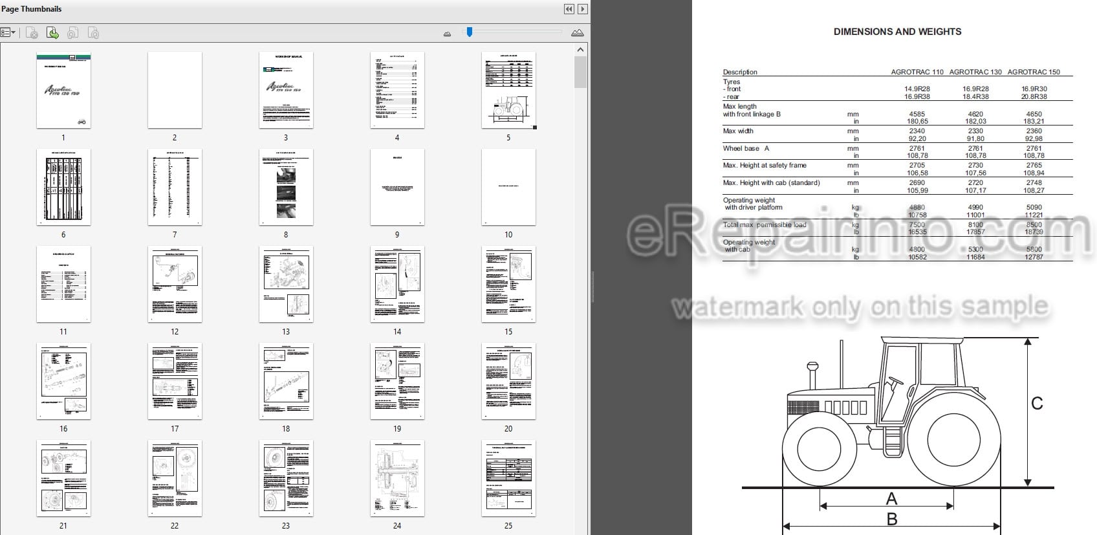Select the page 1 cover thumbnail

[x=63, y=90]
